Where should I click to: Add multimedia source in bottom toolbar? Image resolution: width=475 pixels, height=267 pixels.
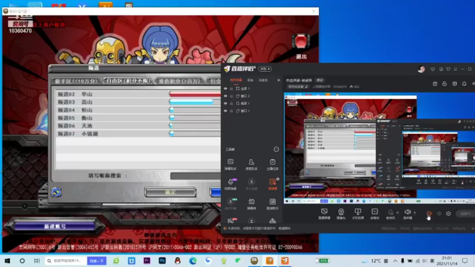click(x=375, y=214)
